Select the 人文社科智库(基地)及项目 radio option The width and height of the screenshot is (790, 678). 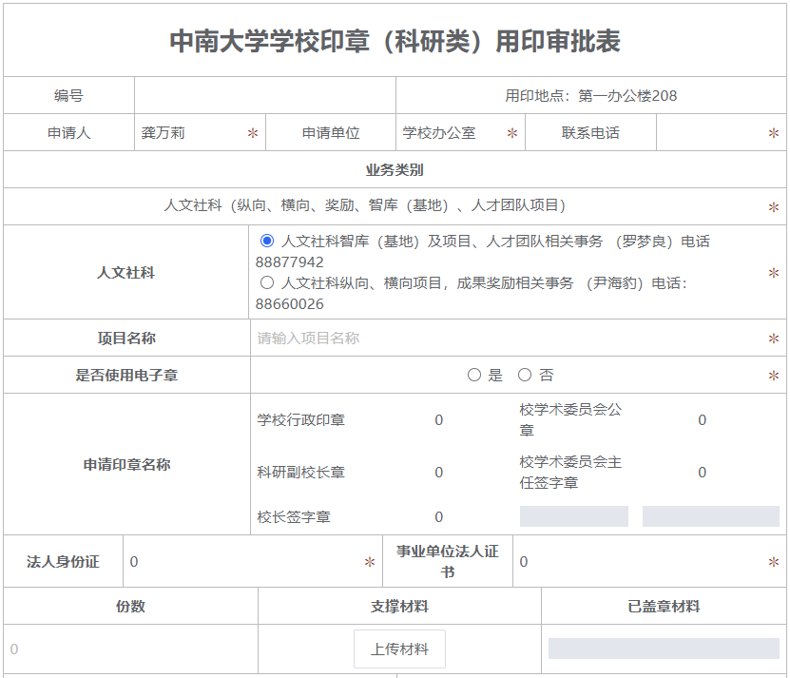point(267,241)
